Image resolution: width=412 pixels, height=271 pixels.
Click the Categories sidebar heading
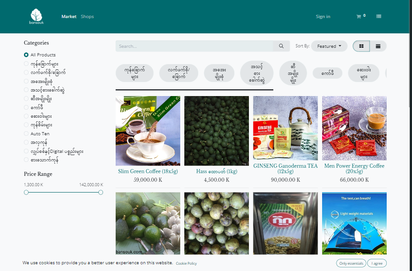36,43
